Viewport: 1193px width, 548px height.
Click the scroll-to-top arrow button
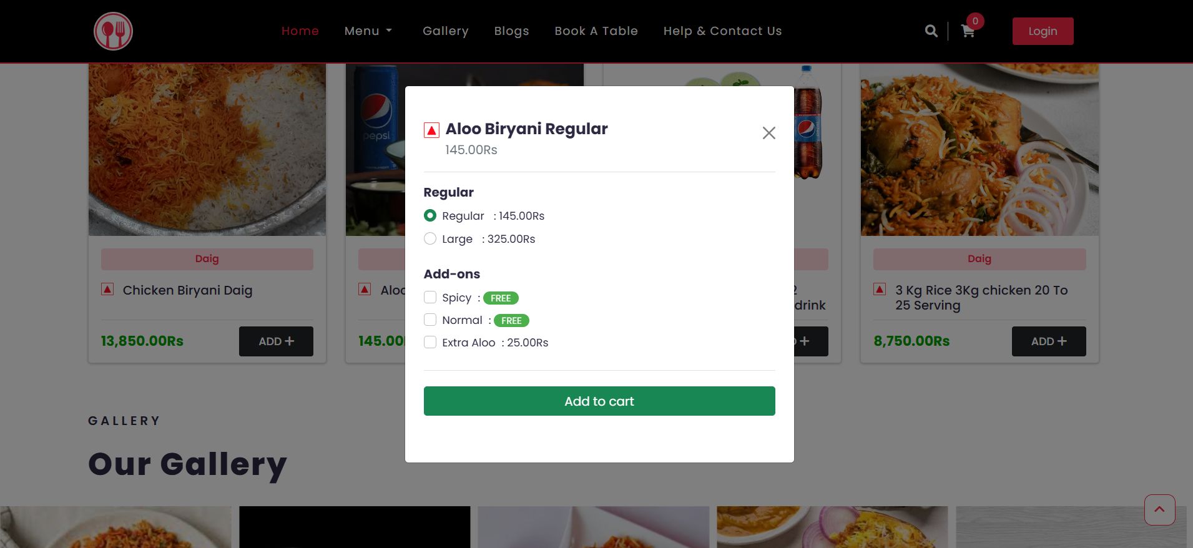coord(1159,510)
